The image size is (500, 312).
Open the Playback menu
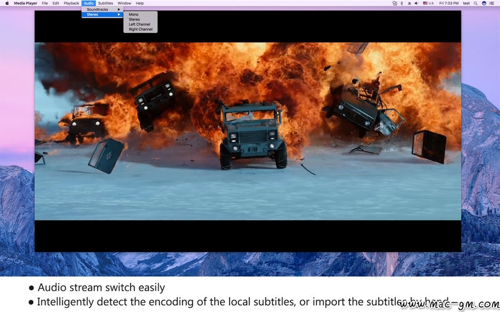(71, 3)
